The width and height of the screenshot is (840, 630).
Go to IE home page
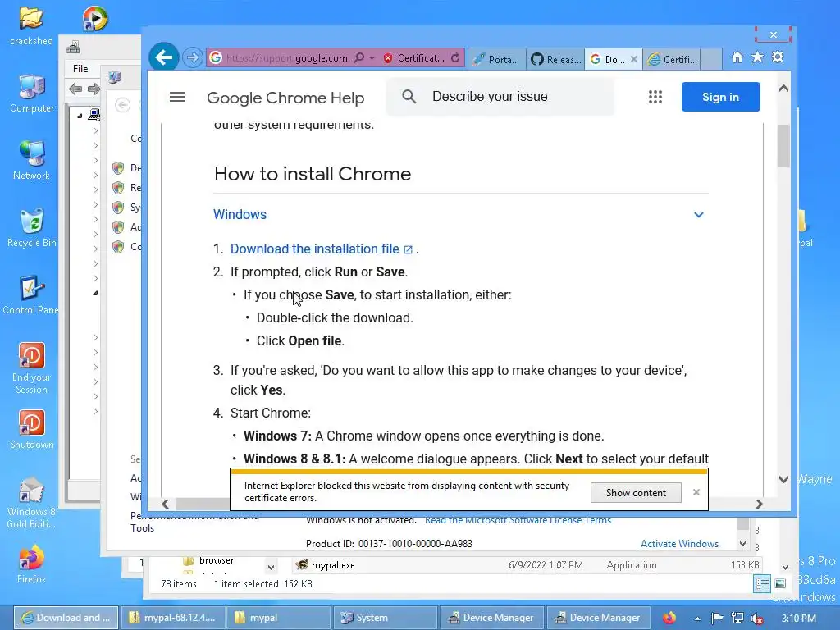coord(737,57)
